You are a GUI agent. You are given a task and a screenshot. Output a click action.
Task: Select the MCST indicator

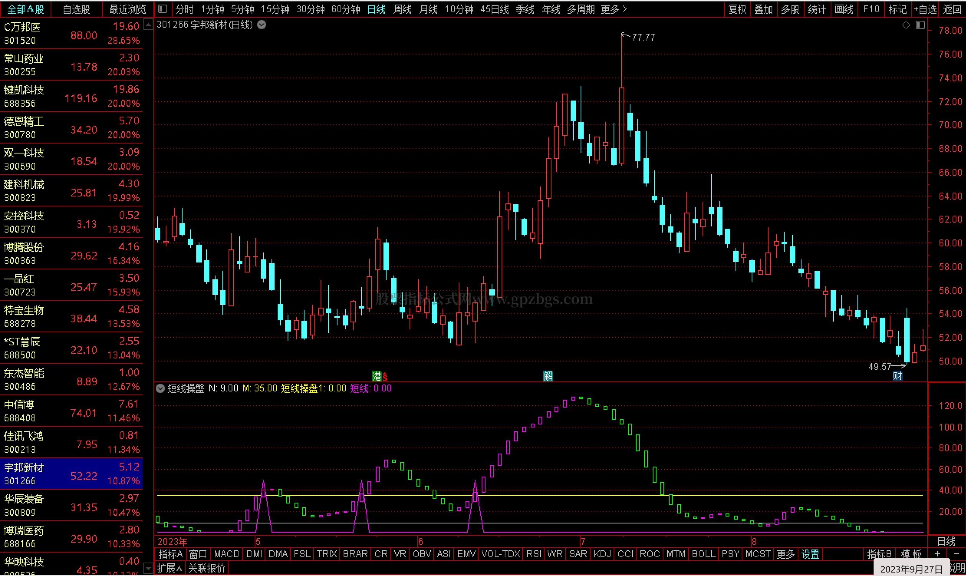[757, 554]
